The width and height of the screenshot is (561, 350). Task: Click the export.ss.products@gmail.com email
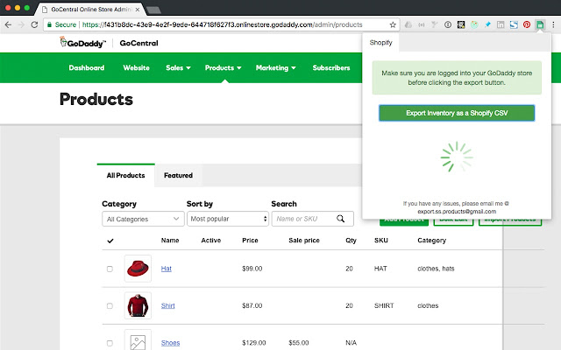pos(457,212)
